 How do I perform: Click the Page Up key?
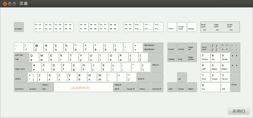[192, 48]
